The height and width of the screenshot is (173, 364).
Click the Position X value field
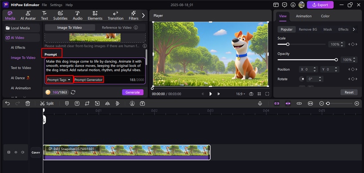[x=308, y=69]
